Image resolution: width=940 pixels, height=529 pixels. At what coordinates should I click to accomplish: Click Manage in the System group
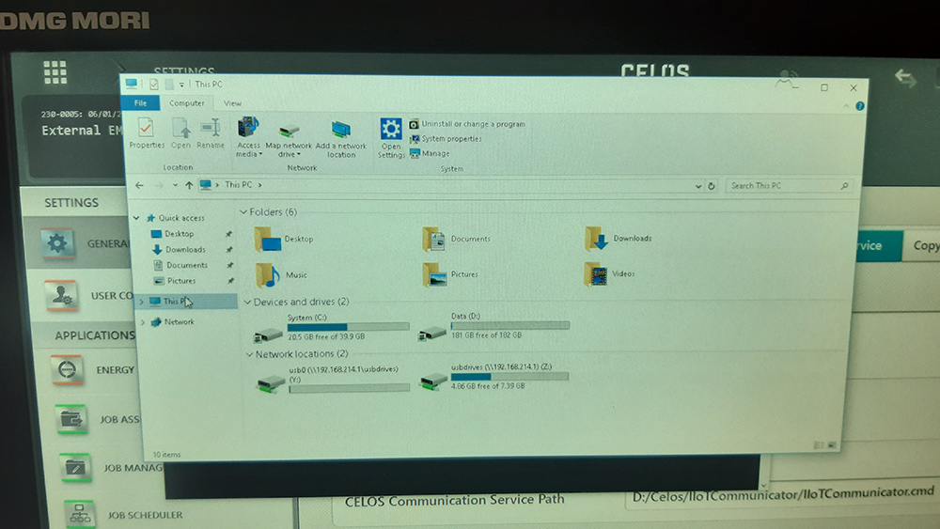click(430, 153)
